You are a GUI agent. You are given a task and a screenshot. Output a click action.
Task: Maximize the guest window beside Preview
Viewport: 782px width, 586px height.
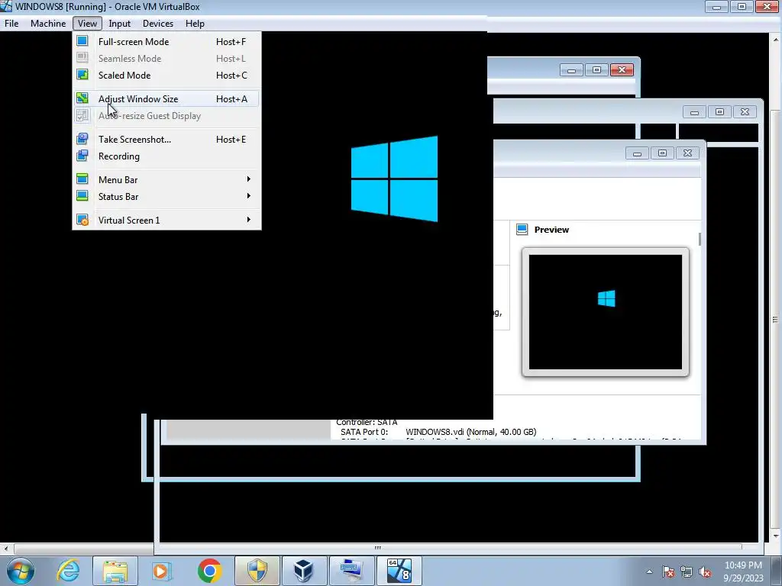(662, 153)
